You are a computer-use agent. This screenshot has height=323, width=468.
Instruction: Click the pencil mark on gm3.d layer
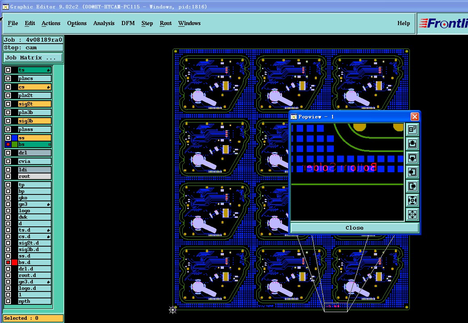tap(48, 282)
